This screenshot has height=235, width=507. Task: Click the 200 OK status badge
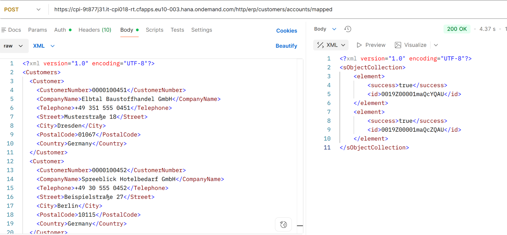(457, 29)
